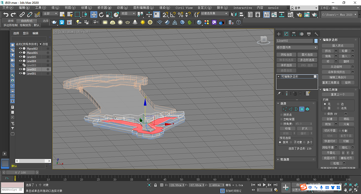Select the Rotate transform tool
This screenshot has width=361, height=194.
pos(101,15)
